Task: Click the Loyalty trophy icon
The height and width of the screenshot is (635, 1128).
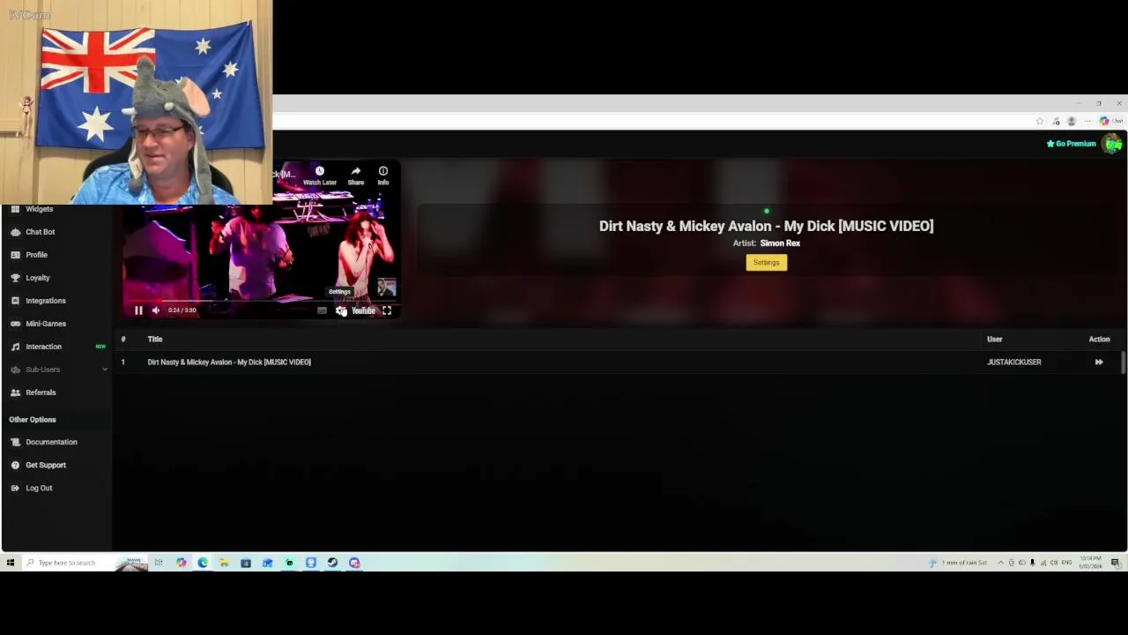Action: click(15, 278)
